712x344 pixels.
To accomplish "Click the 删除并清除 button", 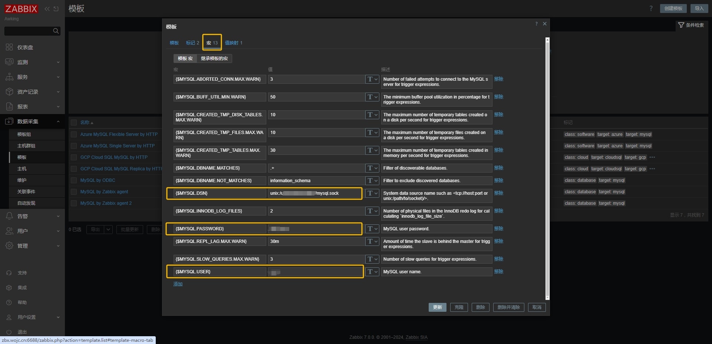I will 509,307.
